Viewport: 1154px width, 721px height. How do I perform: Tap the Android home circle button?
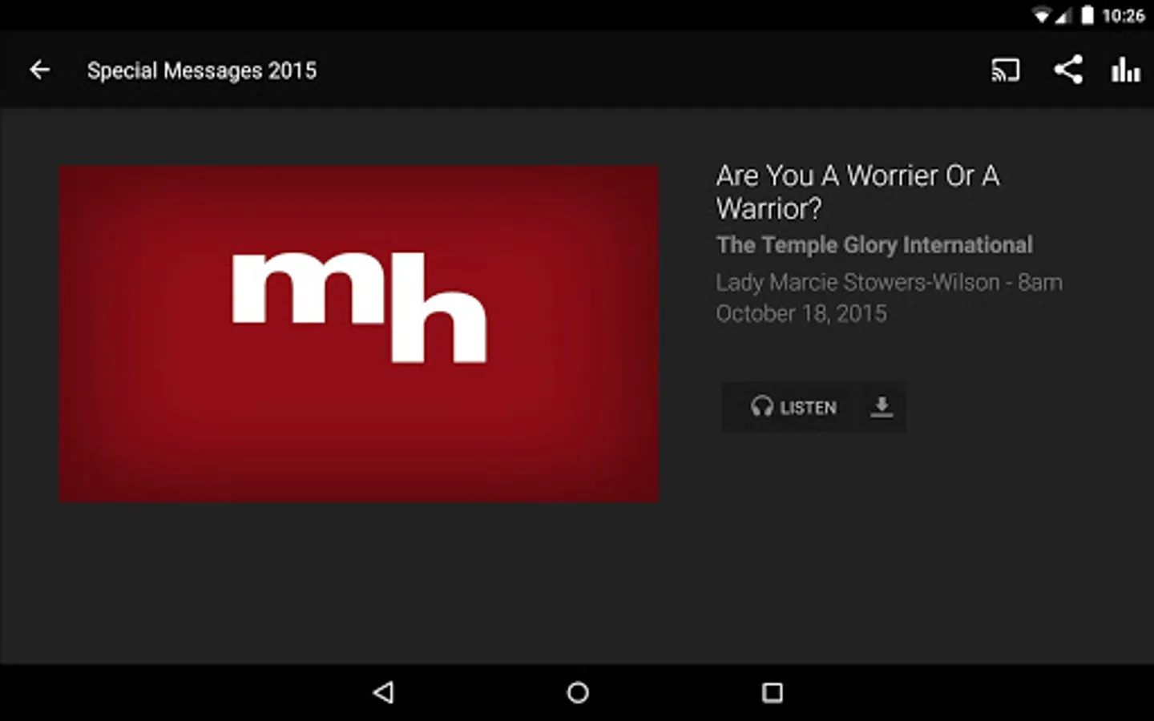coord(578,692)
